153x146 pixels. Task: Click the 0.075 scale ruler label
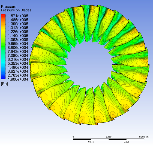click(91, 142)
